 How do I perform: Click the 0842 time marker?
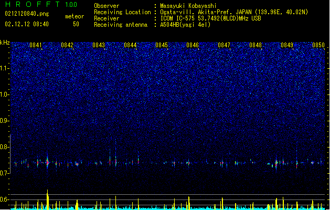click(67, 45)
